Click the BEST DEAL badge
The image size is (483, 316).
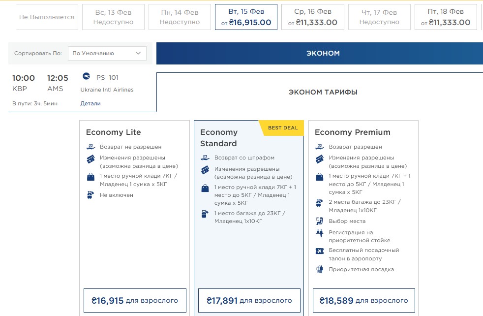point(283,128)
